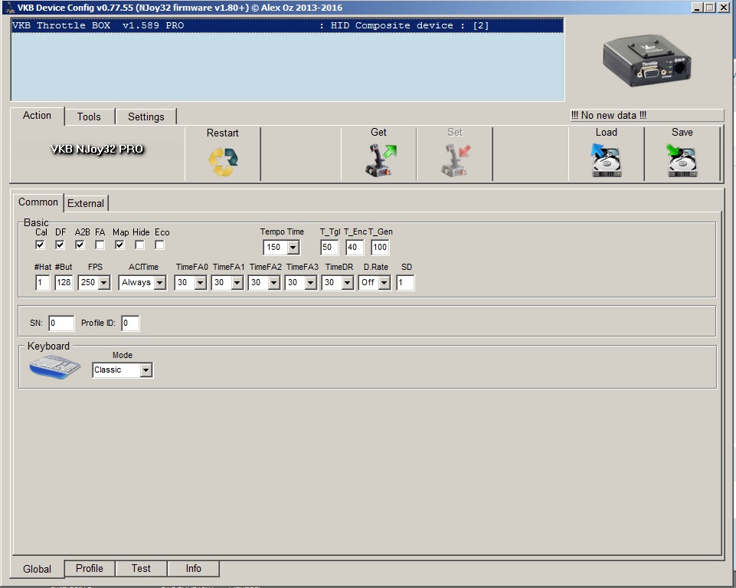Switch to the Tools tab

click(89, 117)
